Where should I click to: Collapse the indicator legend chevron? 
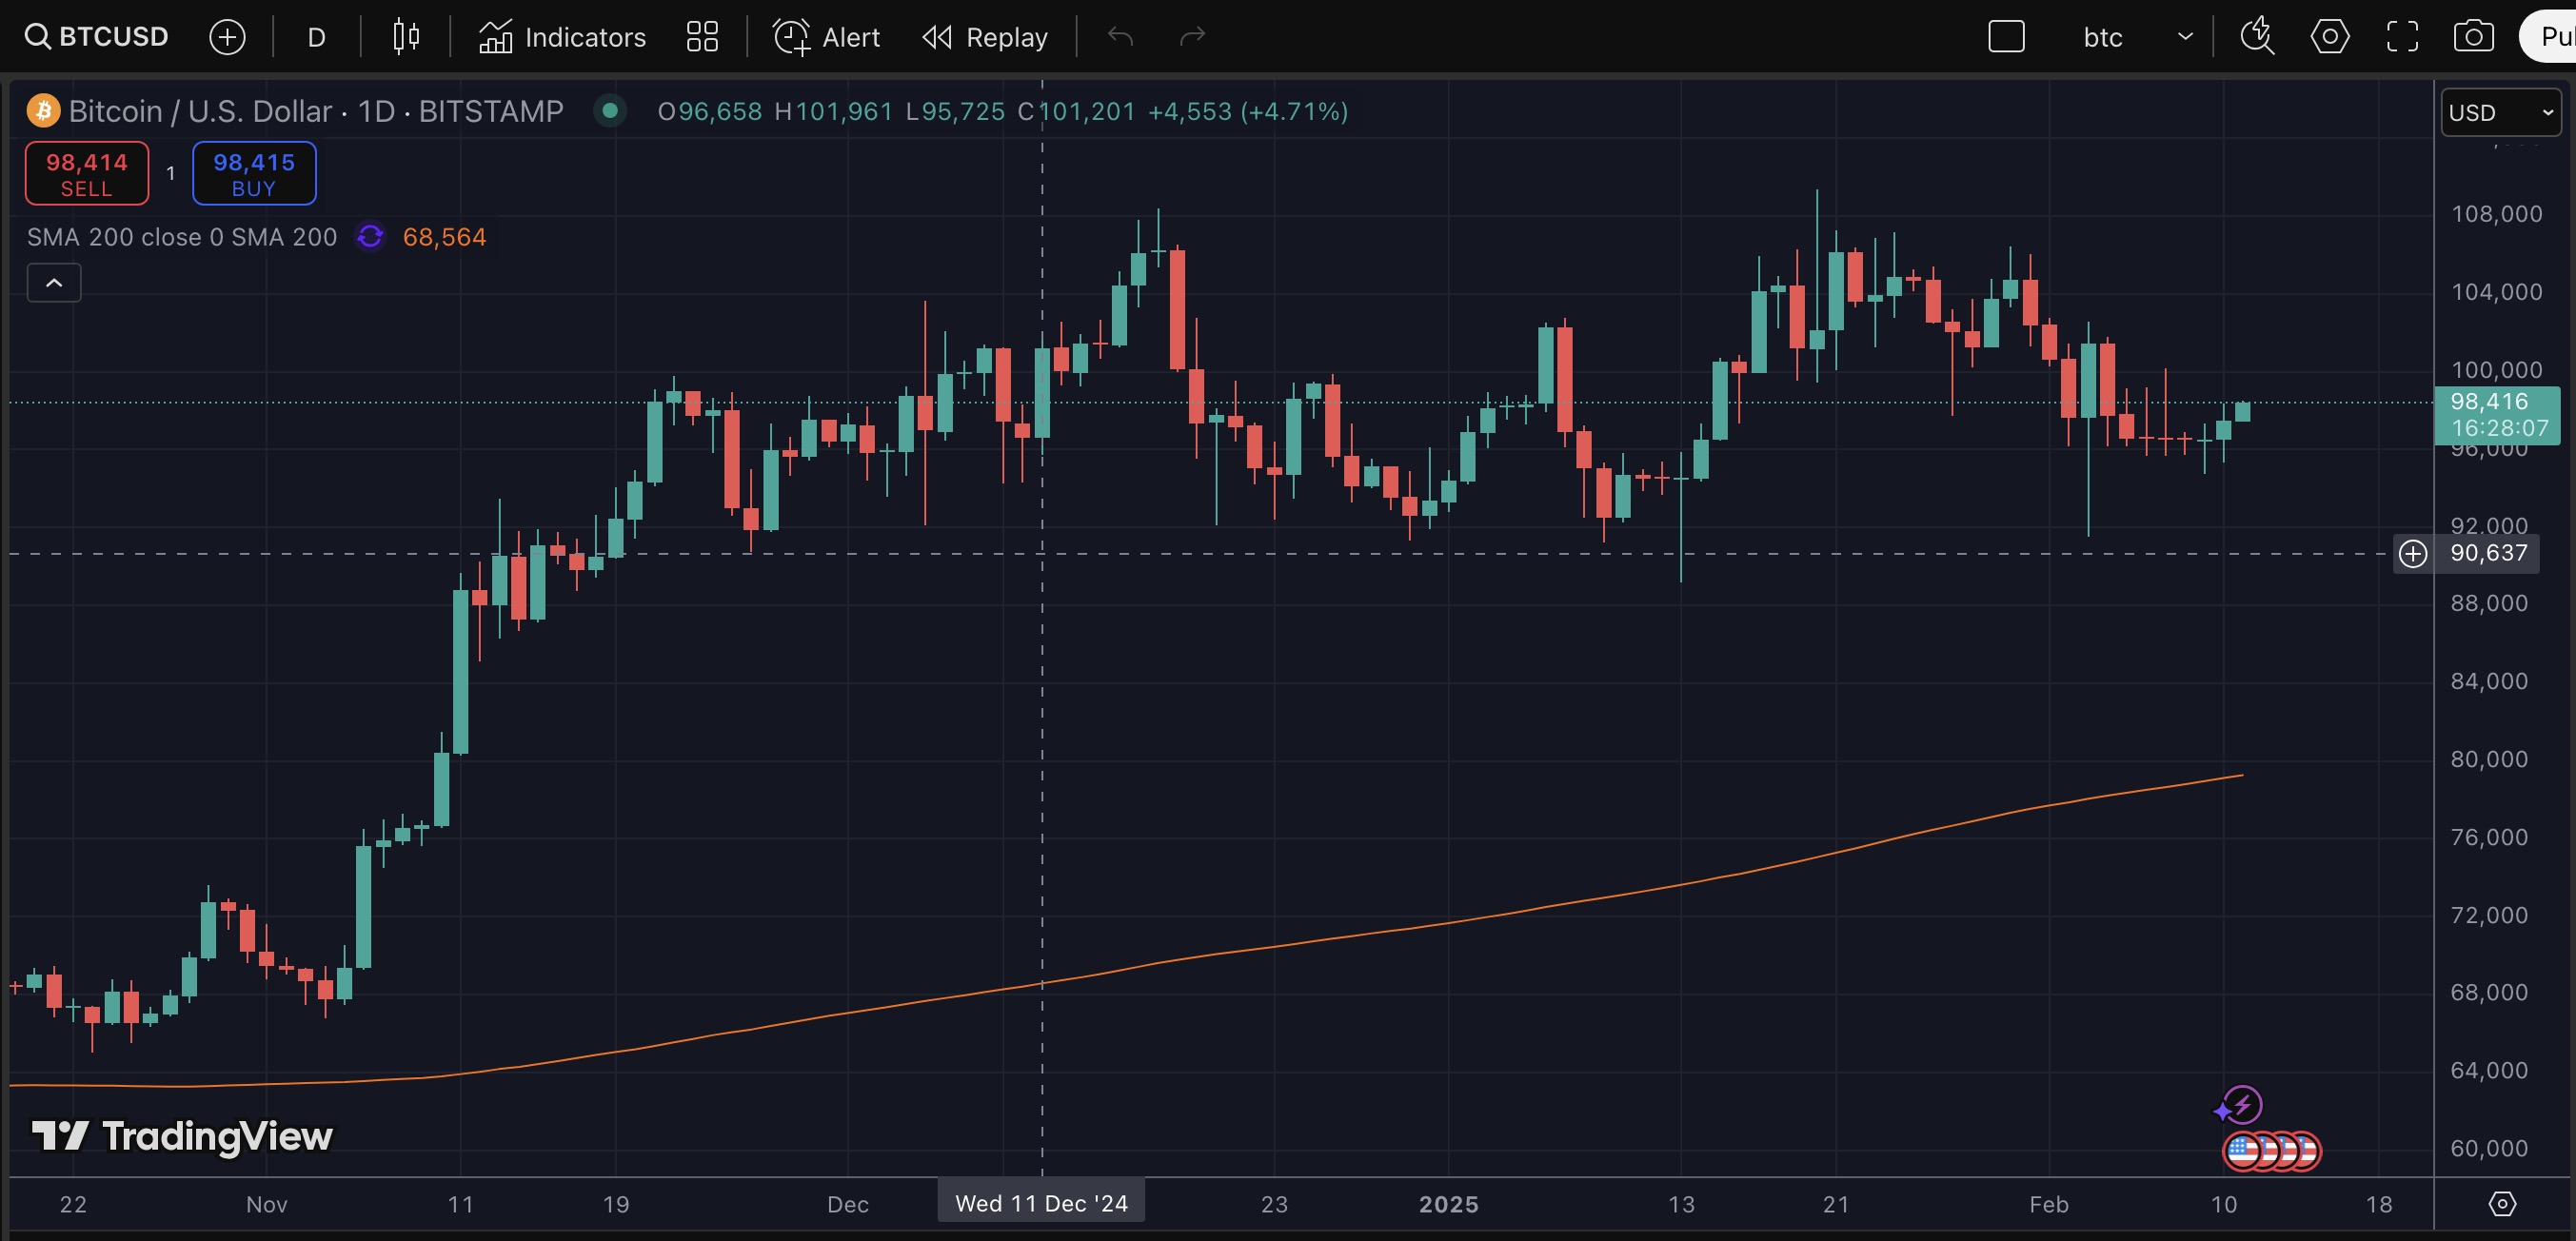click(54, 283)
